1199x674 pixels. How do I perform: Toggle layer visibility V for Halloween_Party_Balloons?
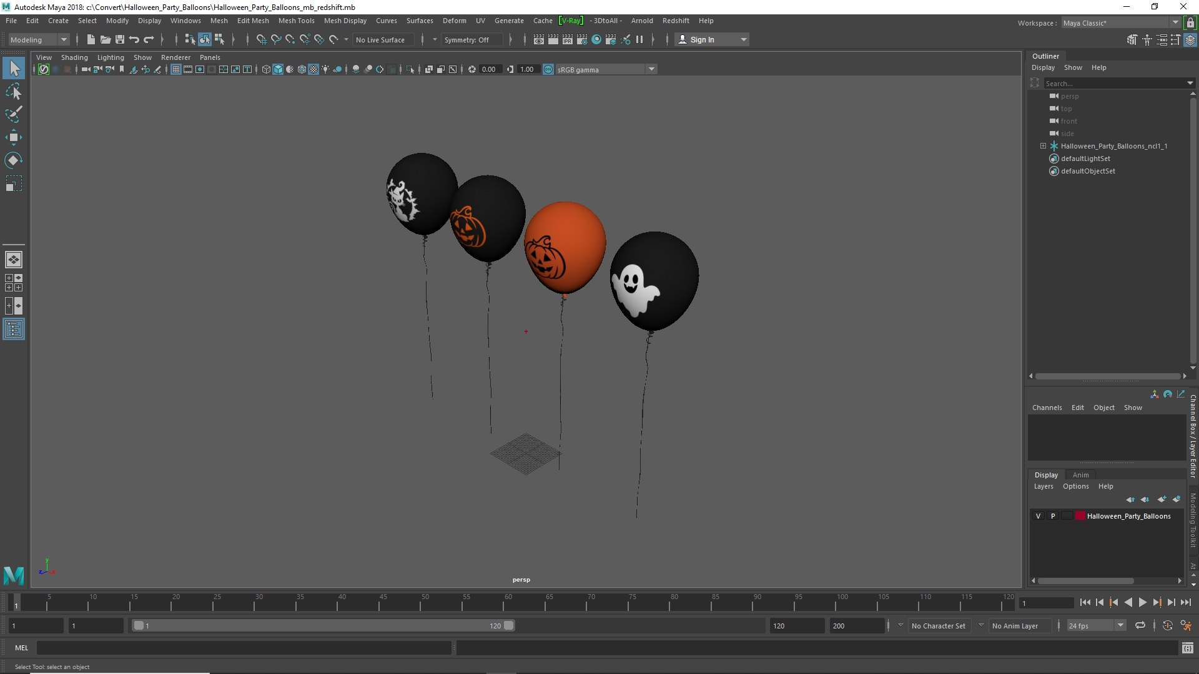1038,516
